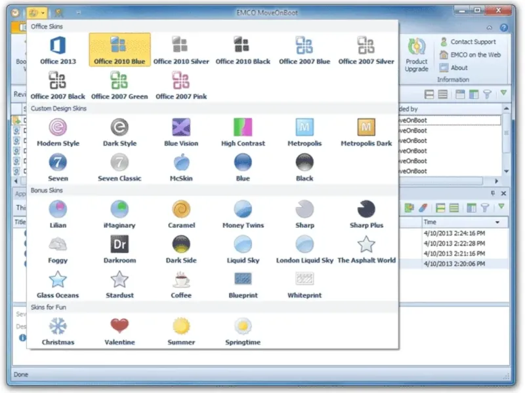
Task: Select the Dark Side skin
Action: coord(181,249)
